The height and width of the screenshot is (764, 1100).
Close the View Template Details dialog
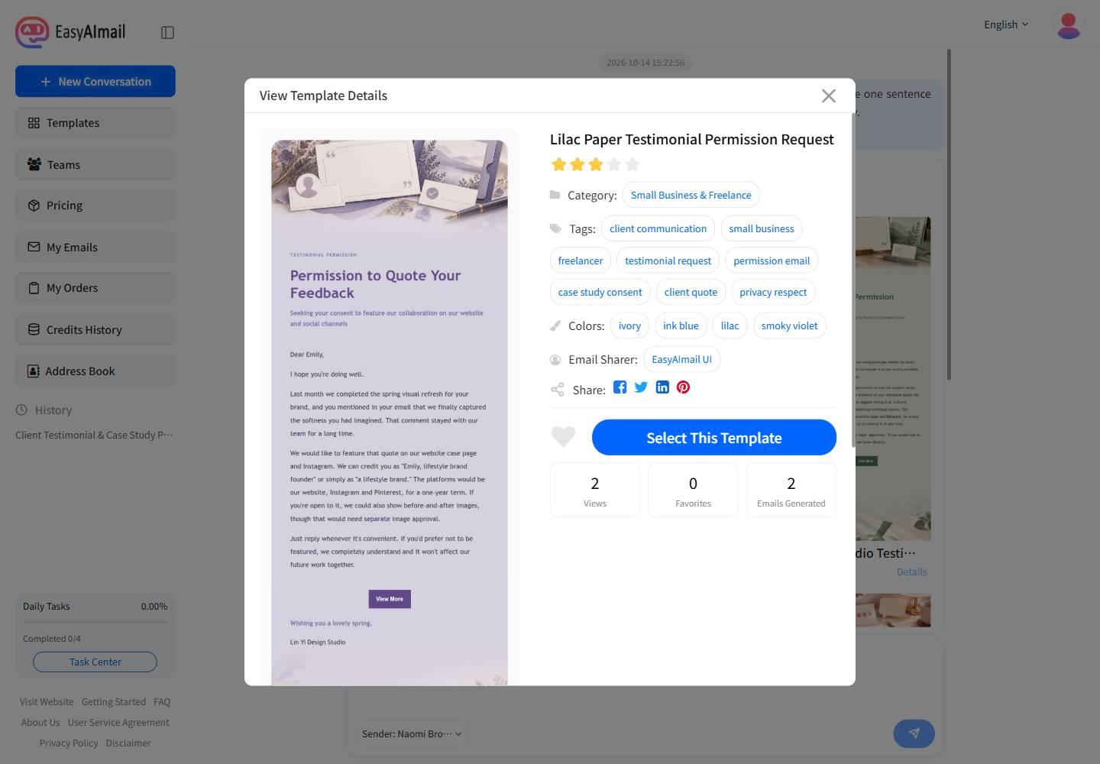[829, 95]
